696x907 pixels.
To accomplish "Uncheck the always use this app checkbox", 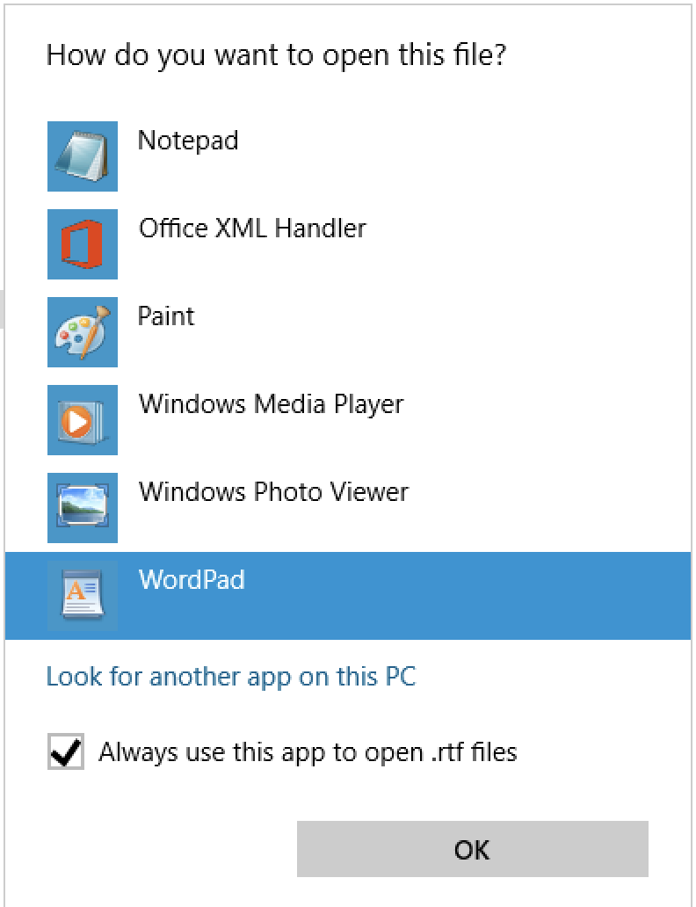I will [66, 751].
